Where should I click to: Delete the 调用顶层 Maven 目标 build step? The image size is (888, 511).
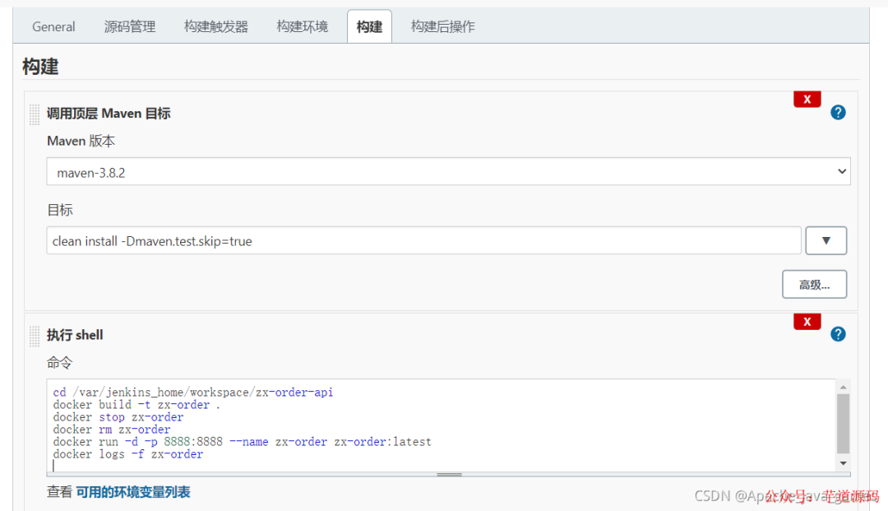coord(807,99)
